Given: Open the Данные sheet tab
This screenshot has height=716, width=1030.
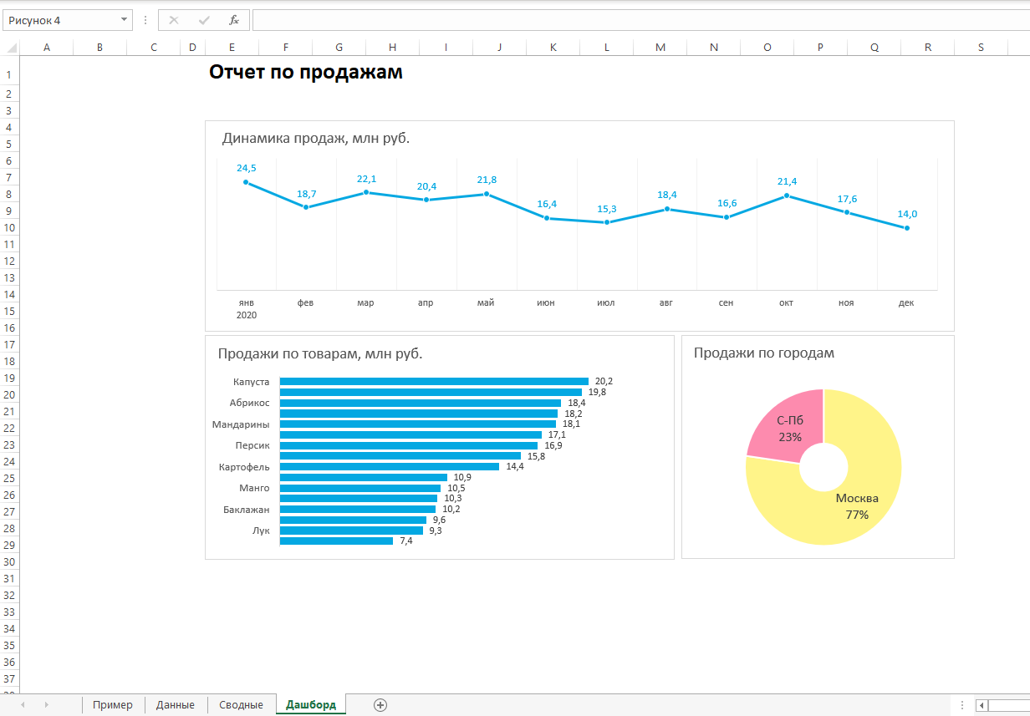Looking at the screenshot, I should pos(176,704).
